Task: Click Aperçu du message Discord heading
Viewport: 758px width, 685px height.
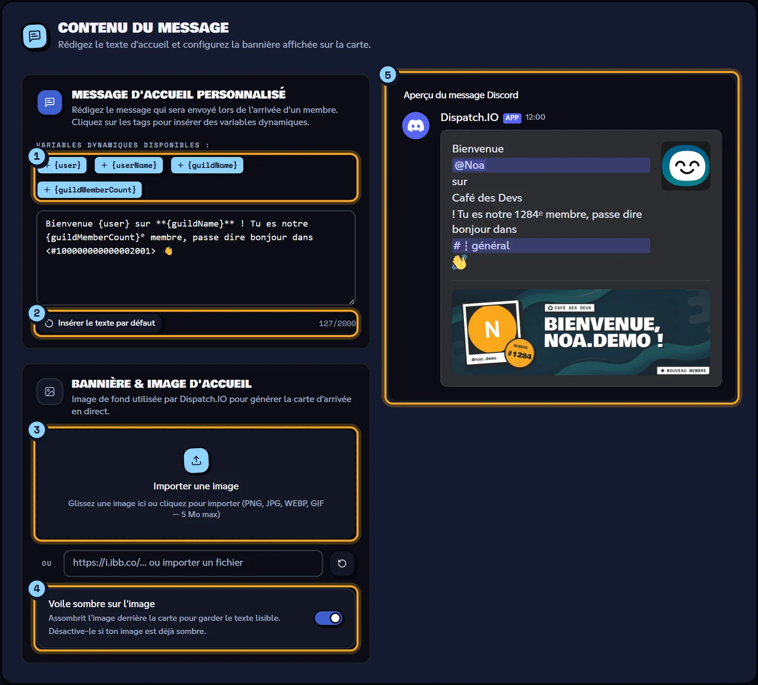Action: coord(461,95)
